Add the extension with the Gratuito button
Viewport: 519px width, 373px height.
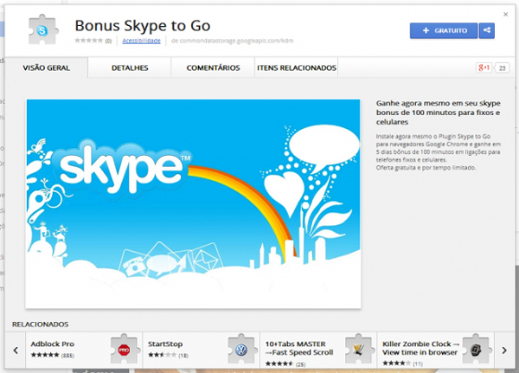point(444,31)
